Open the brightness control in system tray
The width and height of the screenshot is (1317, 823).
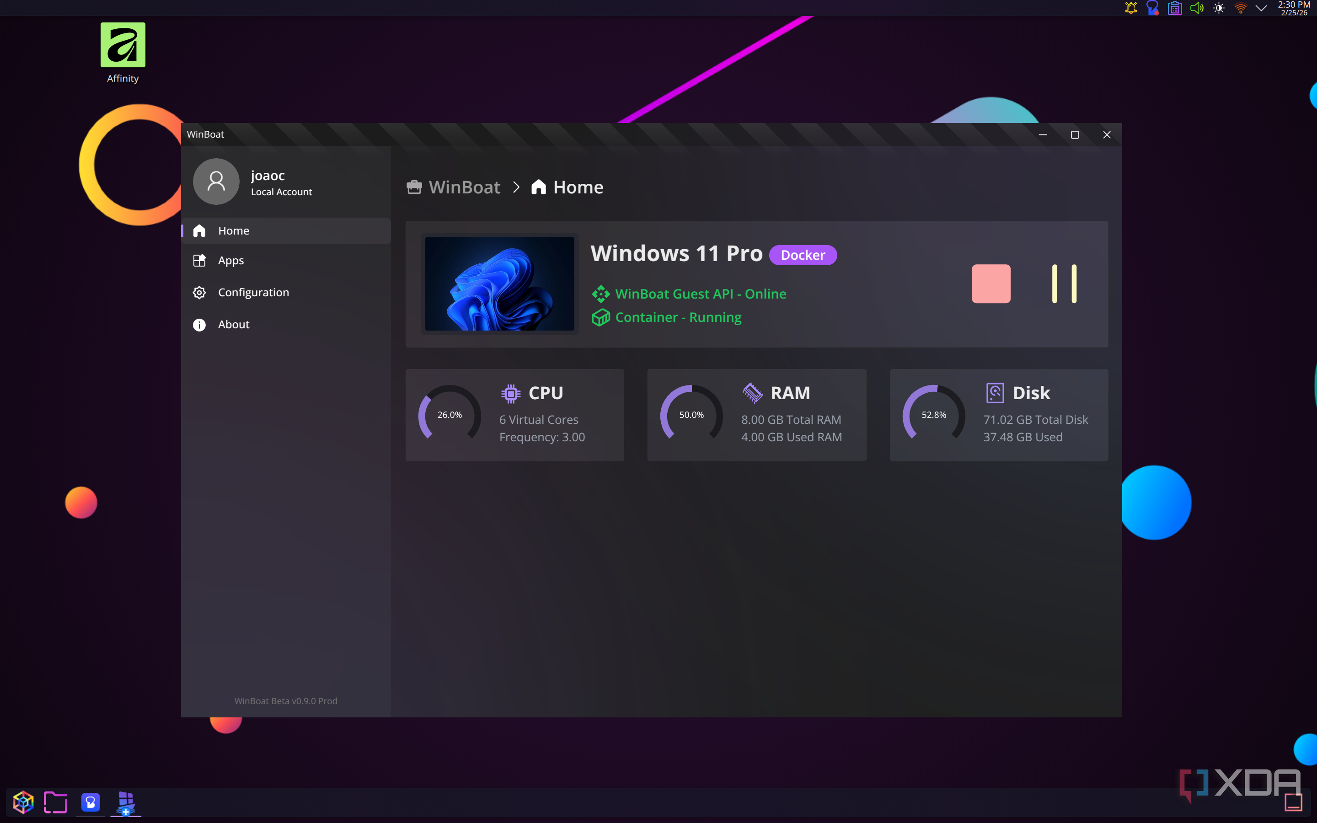1219,8
